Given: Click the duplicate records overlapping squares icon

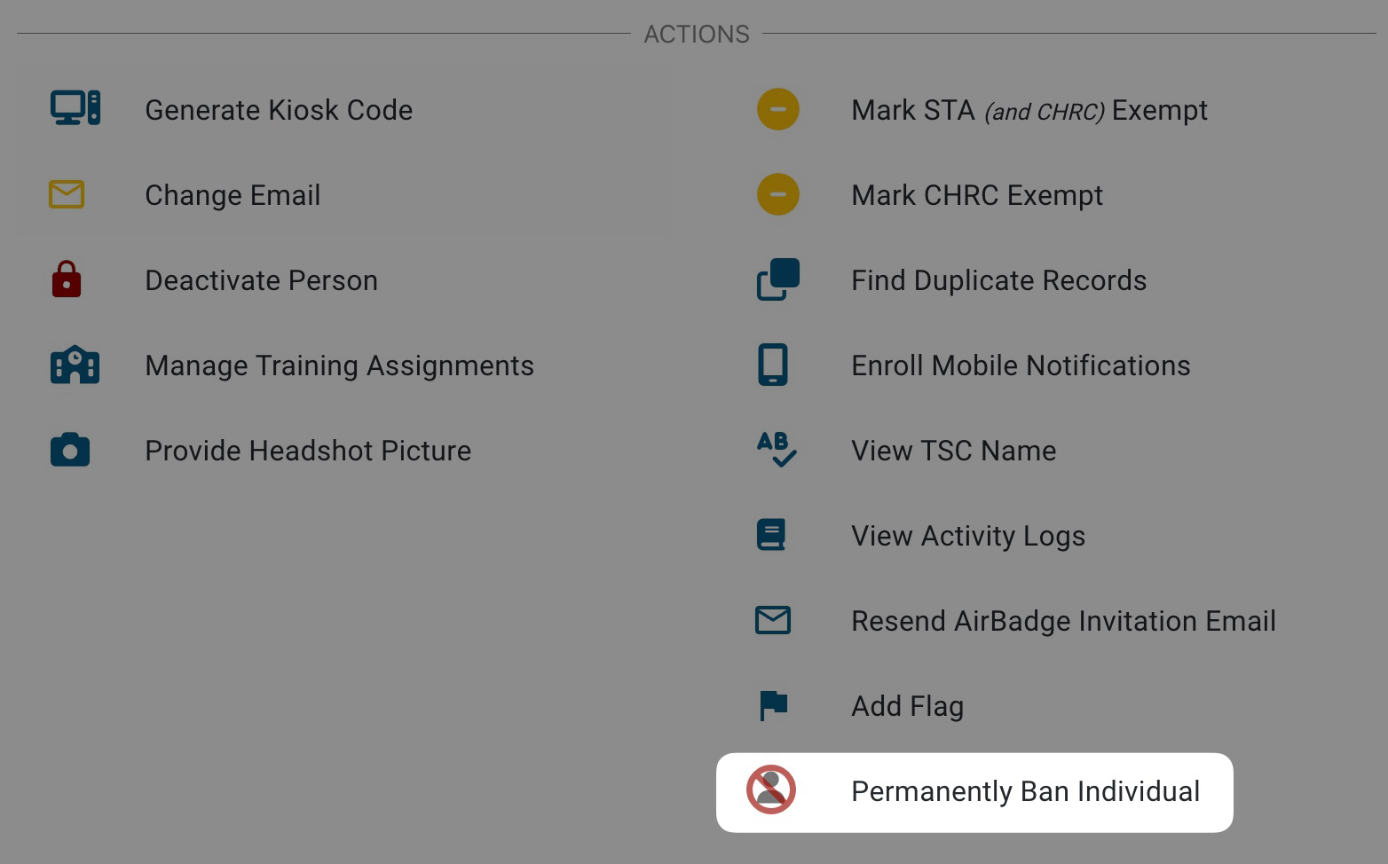Looking at the screenshot, I should click(777, 279).
